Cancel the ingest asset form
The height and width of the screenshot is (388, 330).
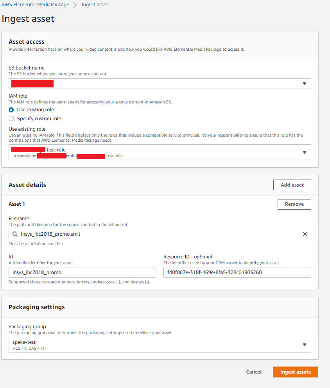254,372
